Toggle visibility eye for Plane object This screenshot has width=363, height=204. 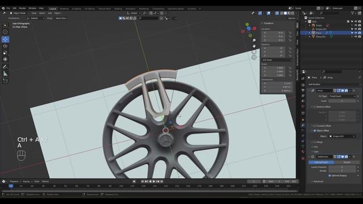click(x=356, y=33)
